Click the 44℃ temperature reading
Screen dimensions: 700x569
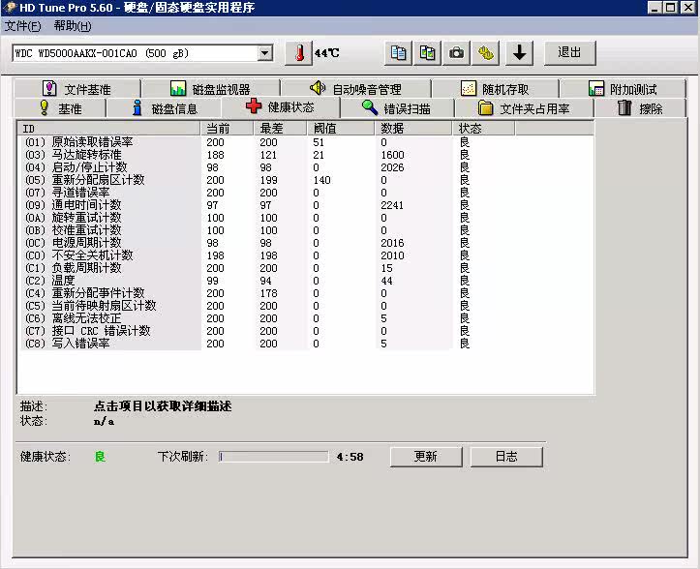click(x=327, y=53)
